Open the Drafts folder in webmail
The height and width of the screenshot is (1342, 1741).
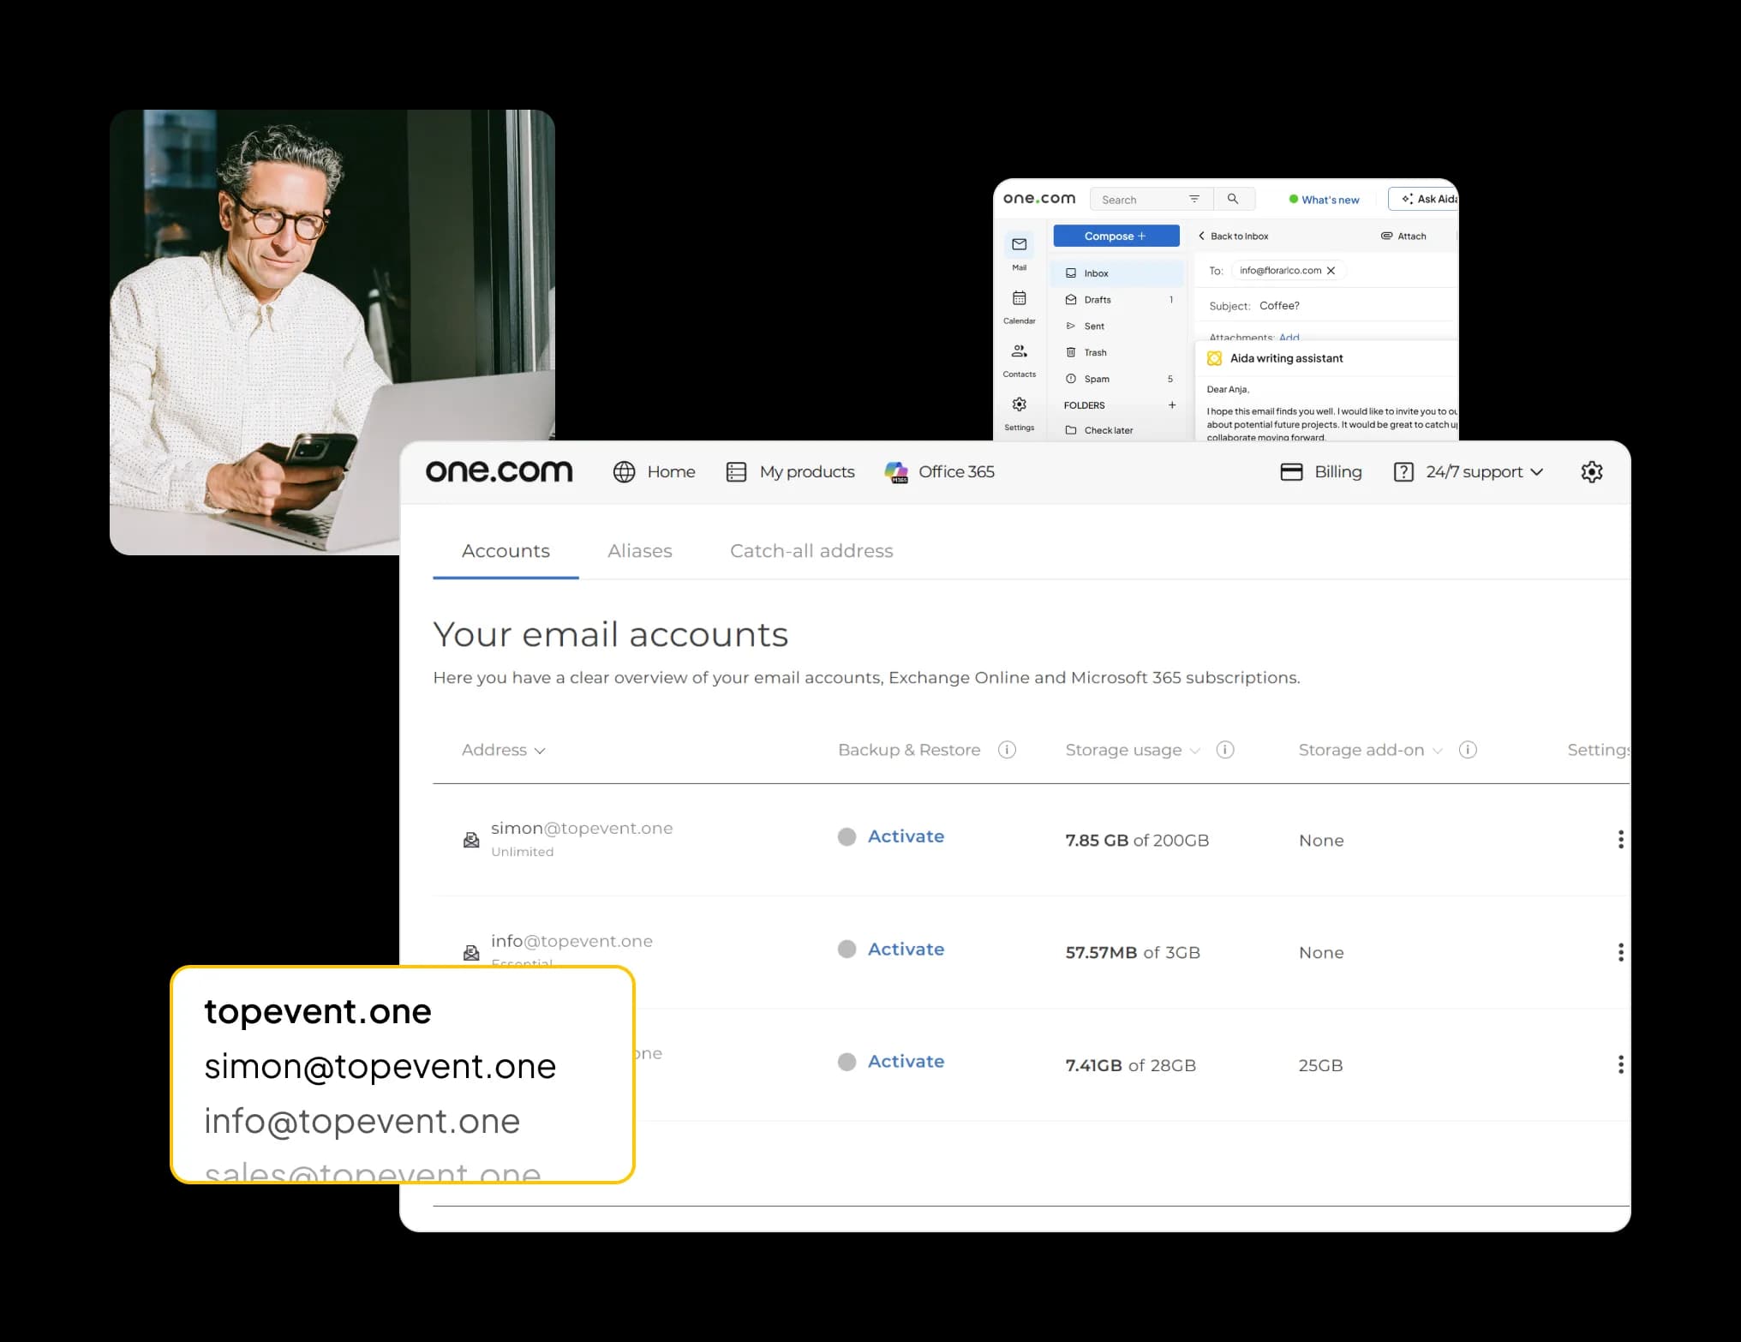click(1116, 300)
